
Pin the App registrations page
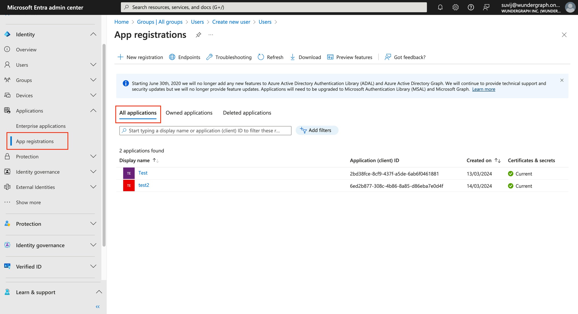(198, 35)
